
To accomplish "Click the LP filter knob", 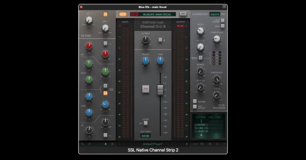I will (89, 20).
